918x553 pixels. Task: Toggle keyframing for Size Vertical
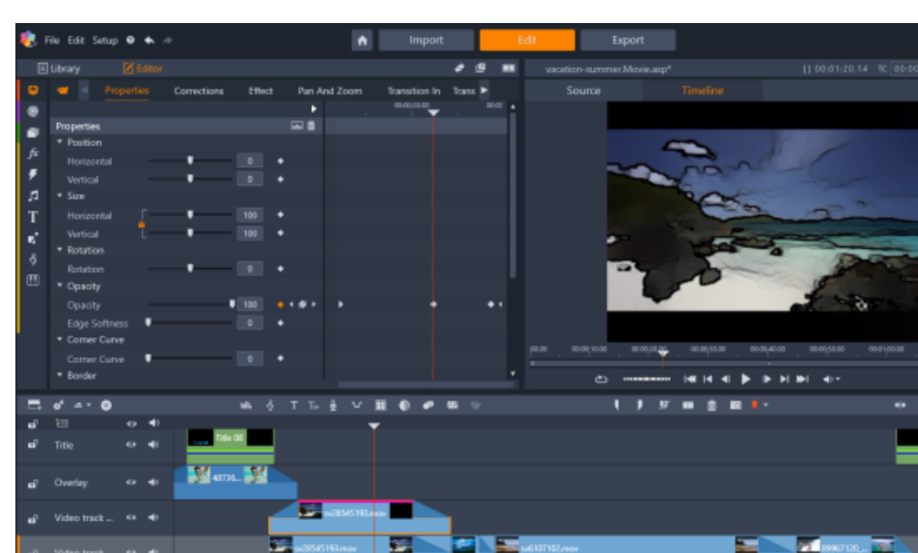[x=280, y=233]
